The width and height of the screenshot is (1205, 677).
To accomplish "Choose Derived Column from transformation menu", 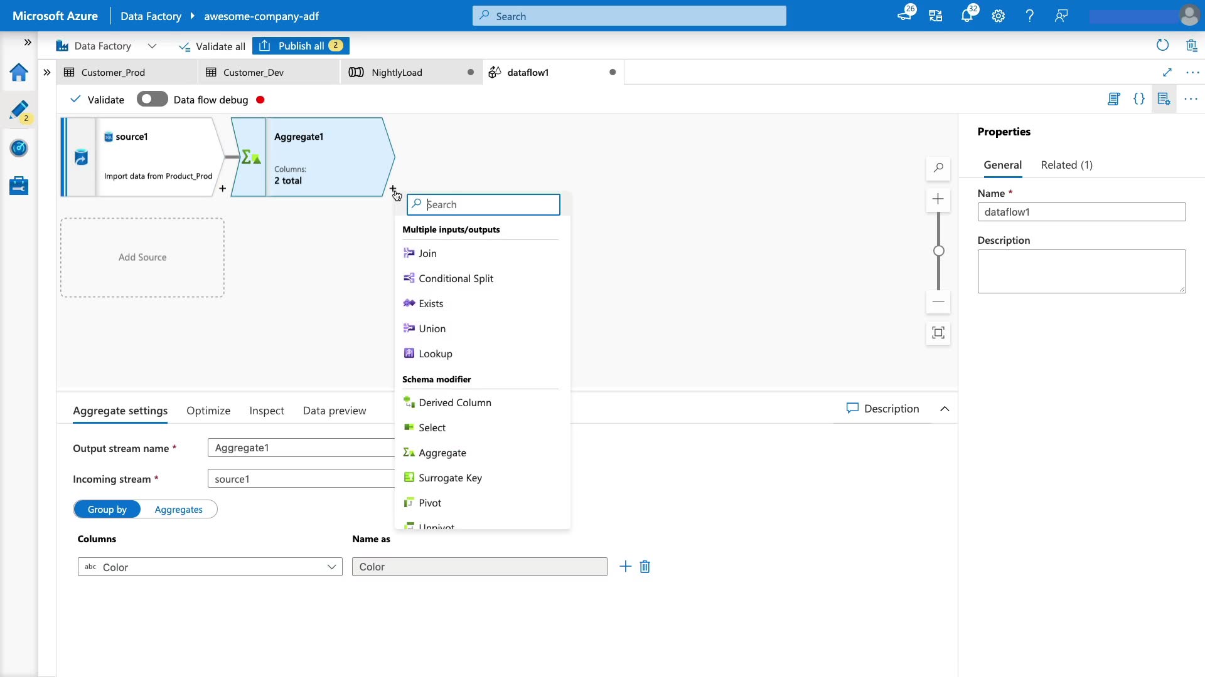I will tap(454, 402).
